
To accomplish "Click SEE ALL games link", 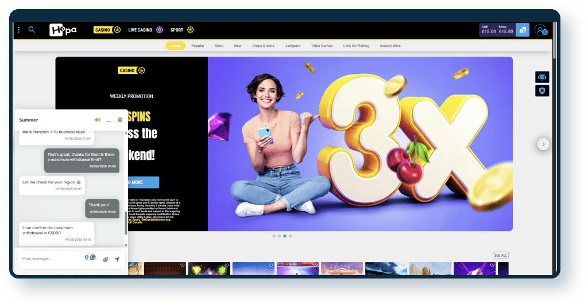I will (x=500, y=255).
